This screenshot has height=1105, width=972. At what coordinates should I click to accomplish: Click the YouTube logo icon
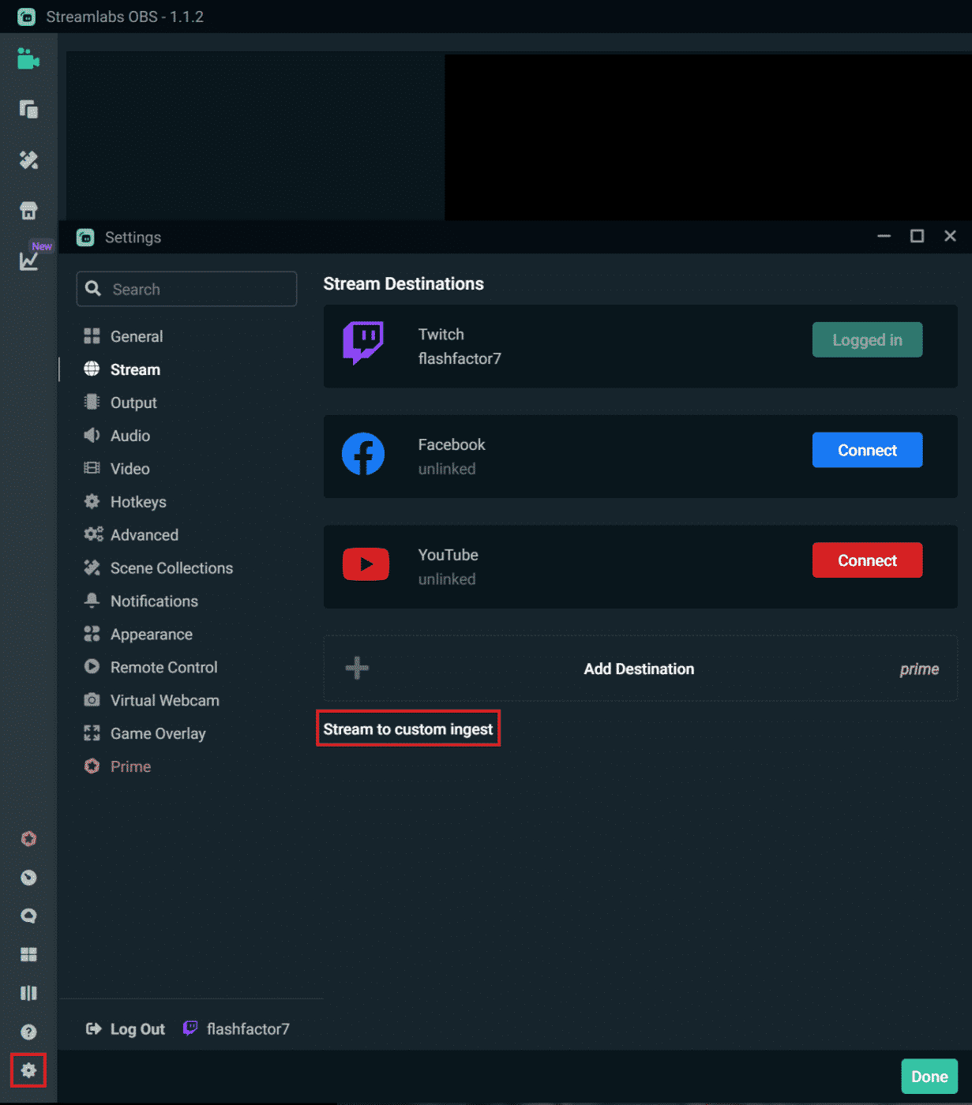366,564
